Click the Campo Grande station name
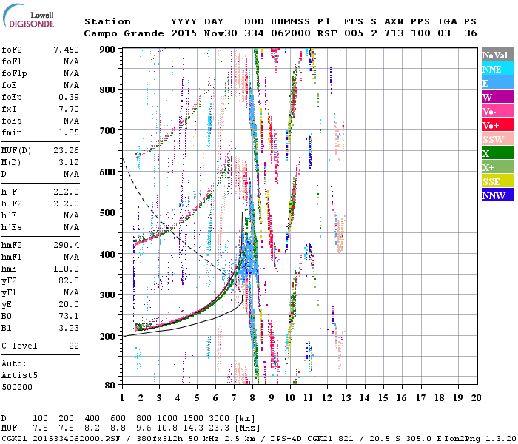This screenshot has height=444, width=518. (124, 33)
